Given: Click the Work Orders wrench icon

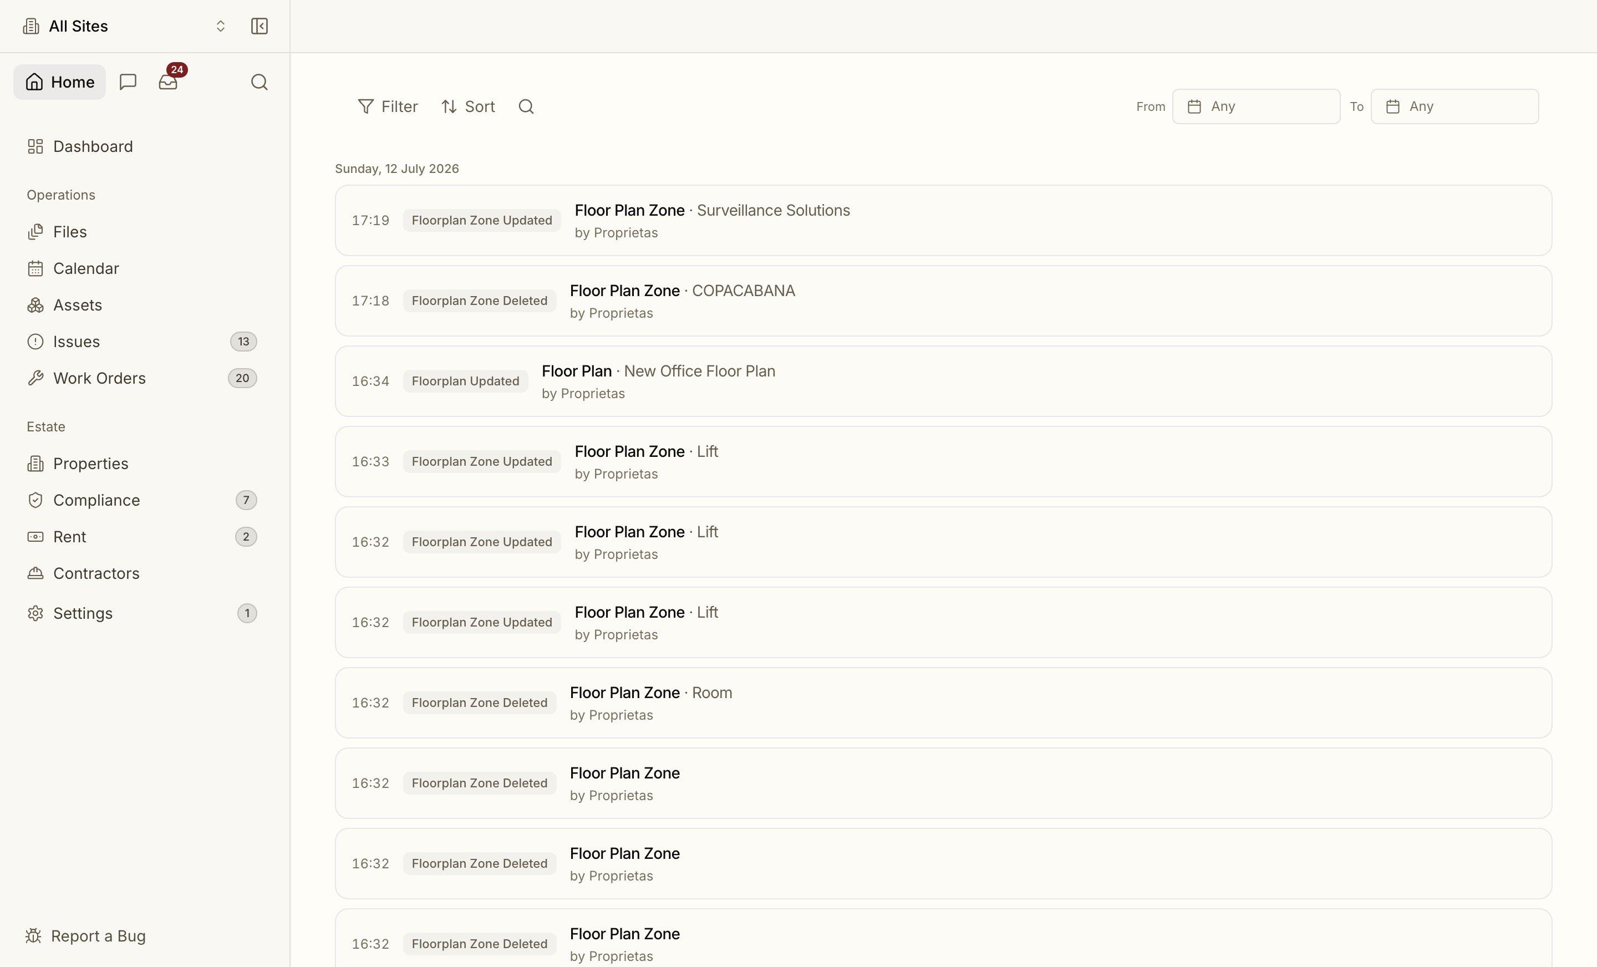Looking at the screenshot, I should [x=35, y=378].
